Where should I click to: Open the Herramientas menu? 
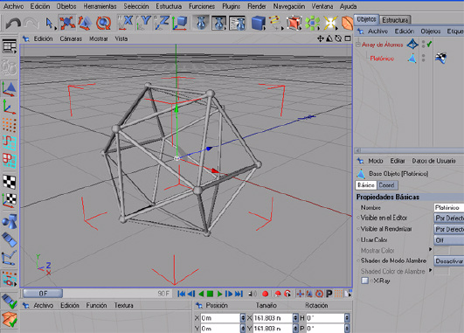(100, 6)
